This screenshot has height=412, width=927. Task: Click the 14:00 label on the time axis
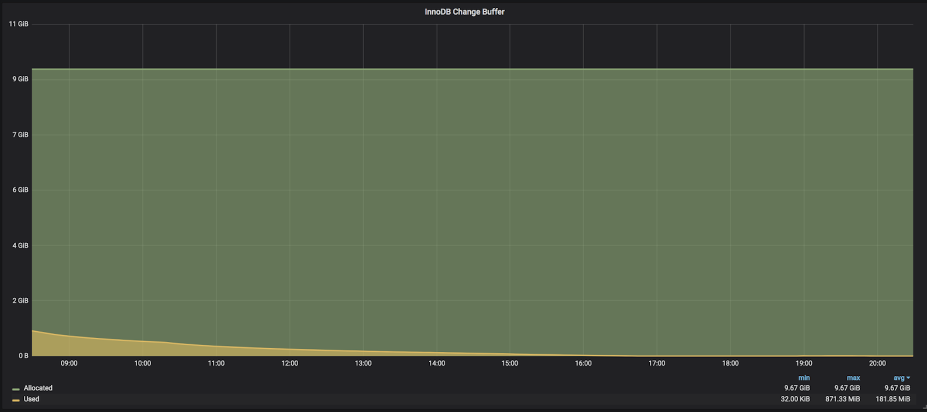tap(436, 363)
